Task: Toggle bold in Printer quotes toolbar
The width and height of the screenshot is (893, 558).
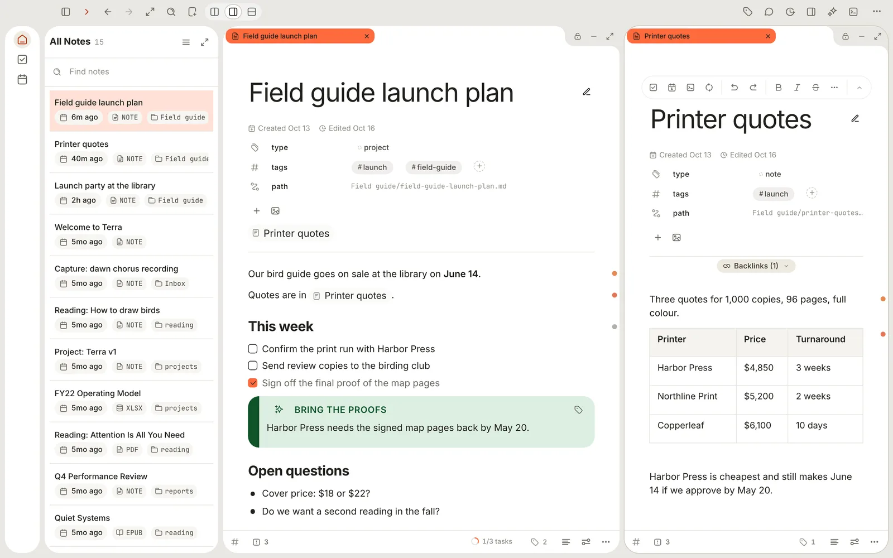Action: click(x=779, y=88)
